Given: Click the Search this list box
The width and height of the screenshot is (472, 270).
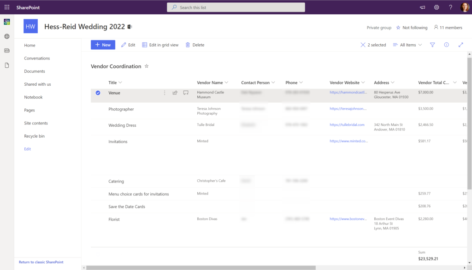Looking at the screenshot, I should click(x=236, y=7).
